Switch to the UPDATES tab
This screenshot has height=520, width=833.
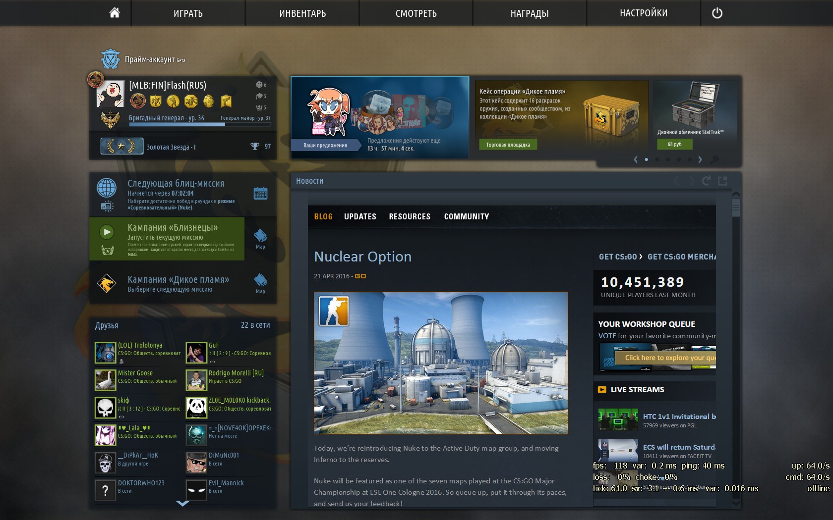pyautogui.click(x=360, y=216)
